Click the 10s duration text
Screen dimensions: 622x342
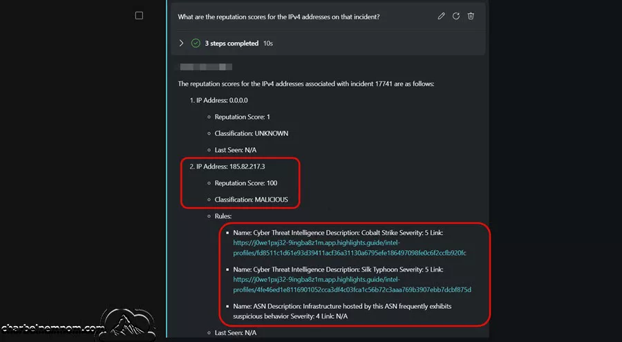pyautogui.click(x=268, y=44)
